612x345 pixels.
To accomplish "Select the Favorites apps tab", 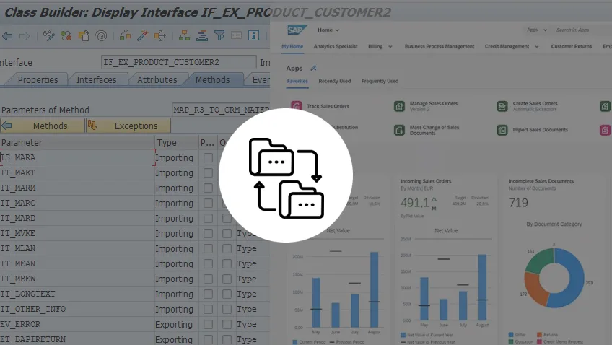I will coord(297,81).
